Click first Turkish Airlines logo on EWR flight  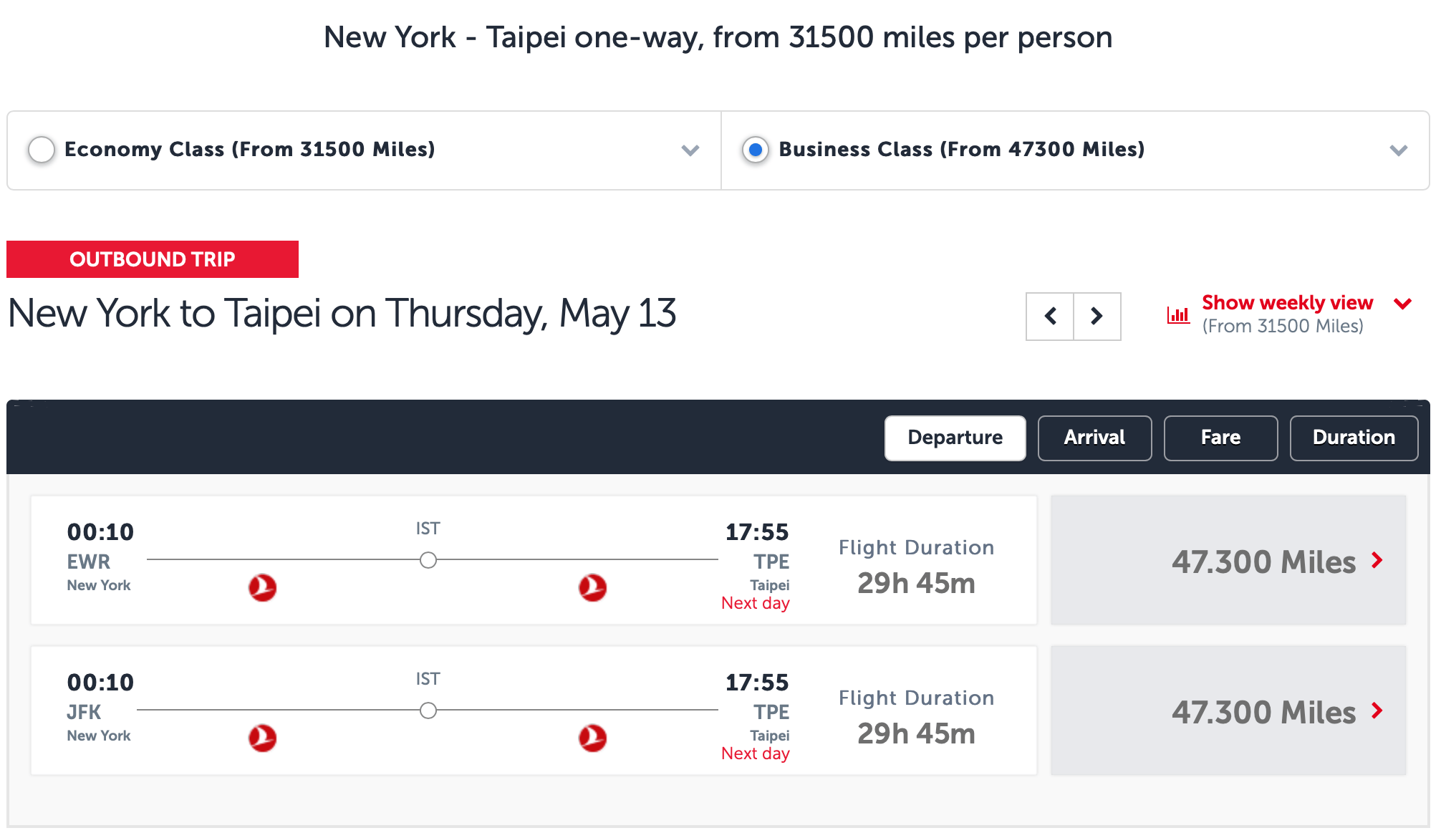(262, 587)
